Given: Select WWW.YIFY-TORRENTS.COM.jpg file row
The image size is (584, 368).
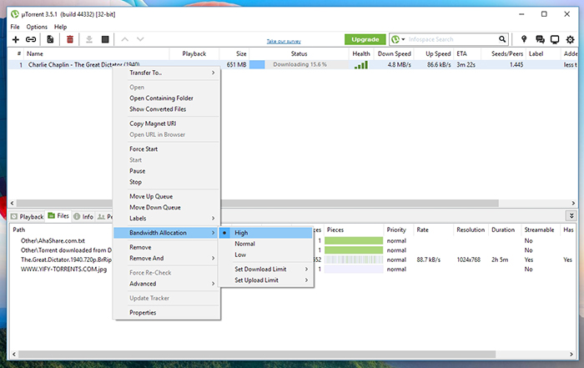Looking at the screenshot, I should 63,269.
